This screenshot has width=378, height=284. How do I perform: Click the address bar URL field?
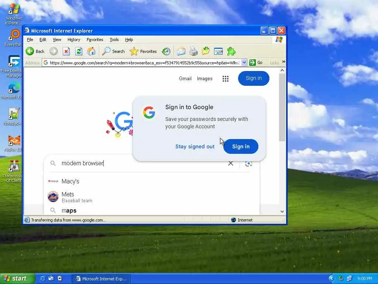point(145,63)
